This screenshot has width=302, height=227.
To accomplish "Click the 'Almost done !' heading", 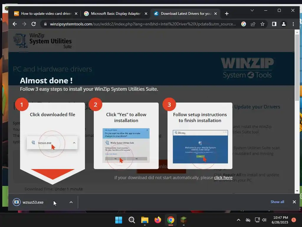I will pos(46,80).
